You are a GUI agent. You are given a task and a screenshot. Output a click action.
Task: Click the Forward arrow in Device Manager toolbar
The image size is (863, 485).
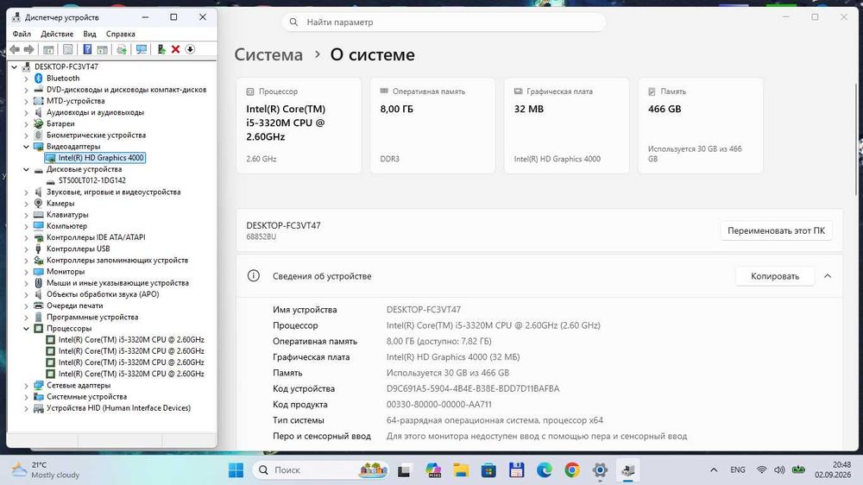28,49
